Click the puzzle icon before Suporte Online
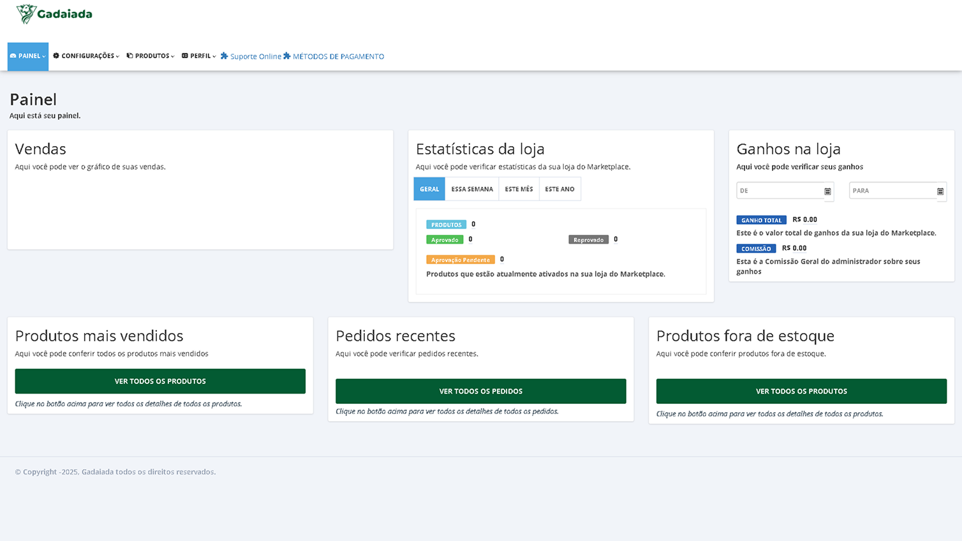Viewport: 962px width, 541px height. point(225,56)
